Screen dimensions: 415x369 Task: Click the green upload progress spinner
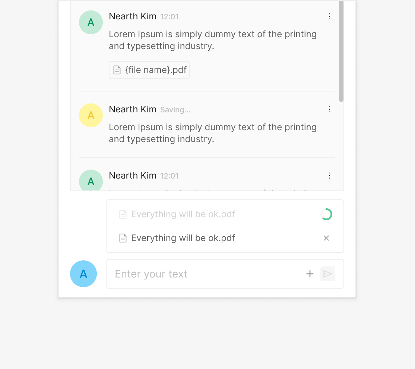tap(326, 214)
